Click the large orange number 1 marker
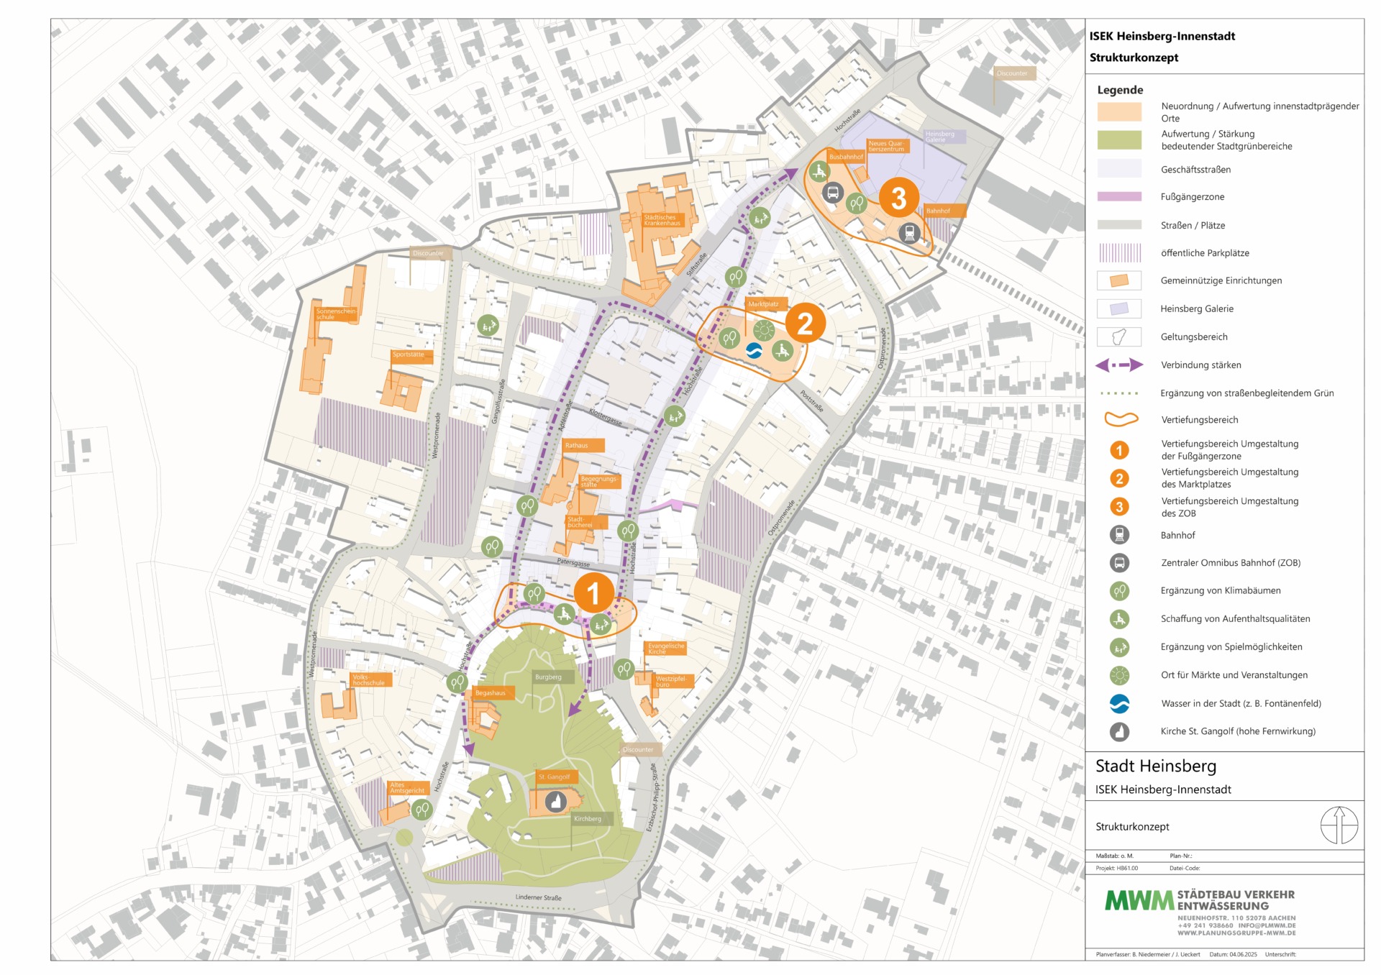Screen dimensions: 1381x975 [593, 593]
